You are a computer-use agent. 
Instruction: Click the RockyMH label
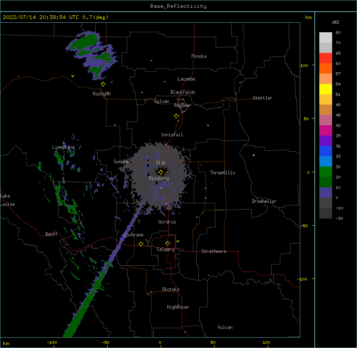101,94
